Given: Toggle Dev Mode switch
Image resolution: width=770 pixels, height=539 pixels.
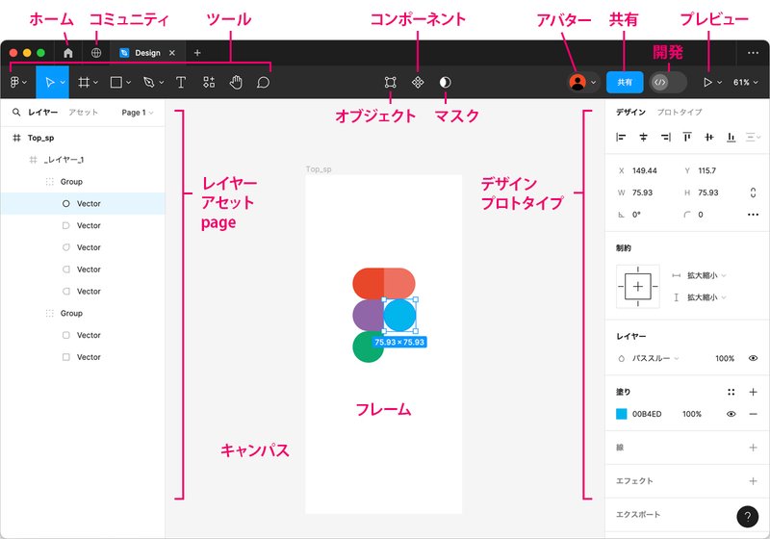Looking at the screenshot, I should [668, 82].
